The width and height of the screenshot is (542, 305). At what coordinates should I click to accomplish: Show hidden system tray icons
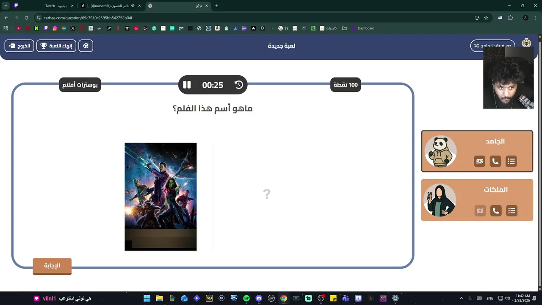pyautogui.click(x=461, y=298)
